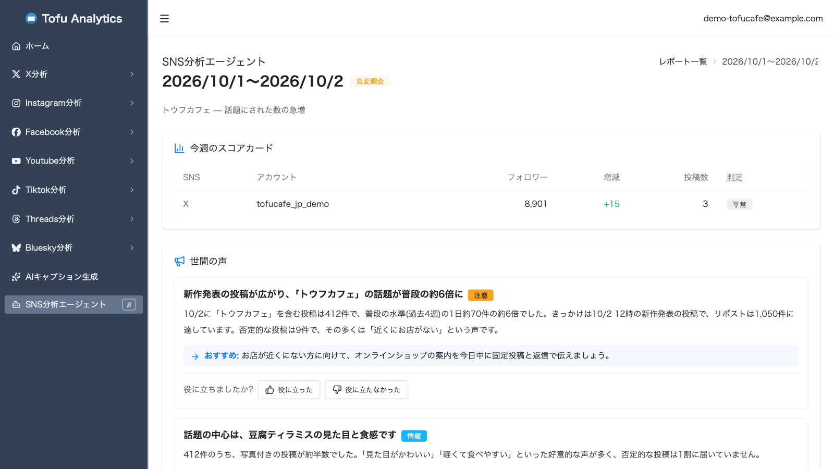
Task: Expand the Bluesky分析 submenu chevron
Action: 132,248
